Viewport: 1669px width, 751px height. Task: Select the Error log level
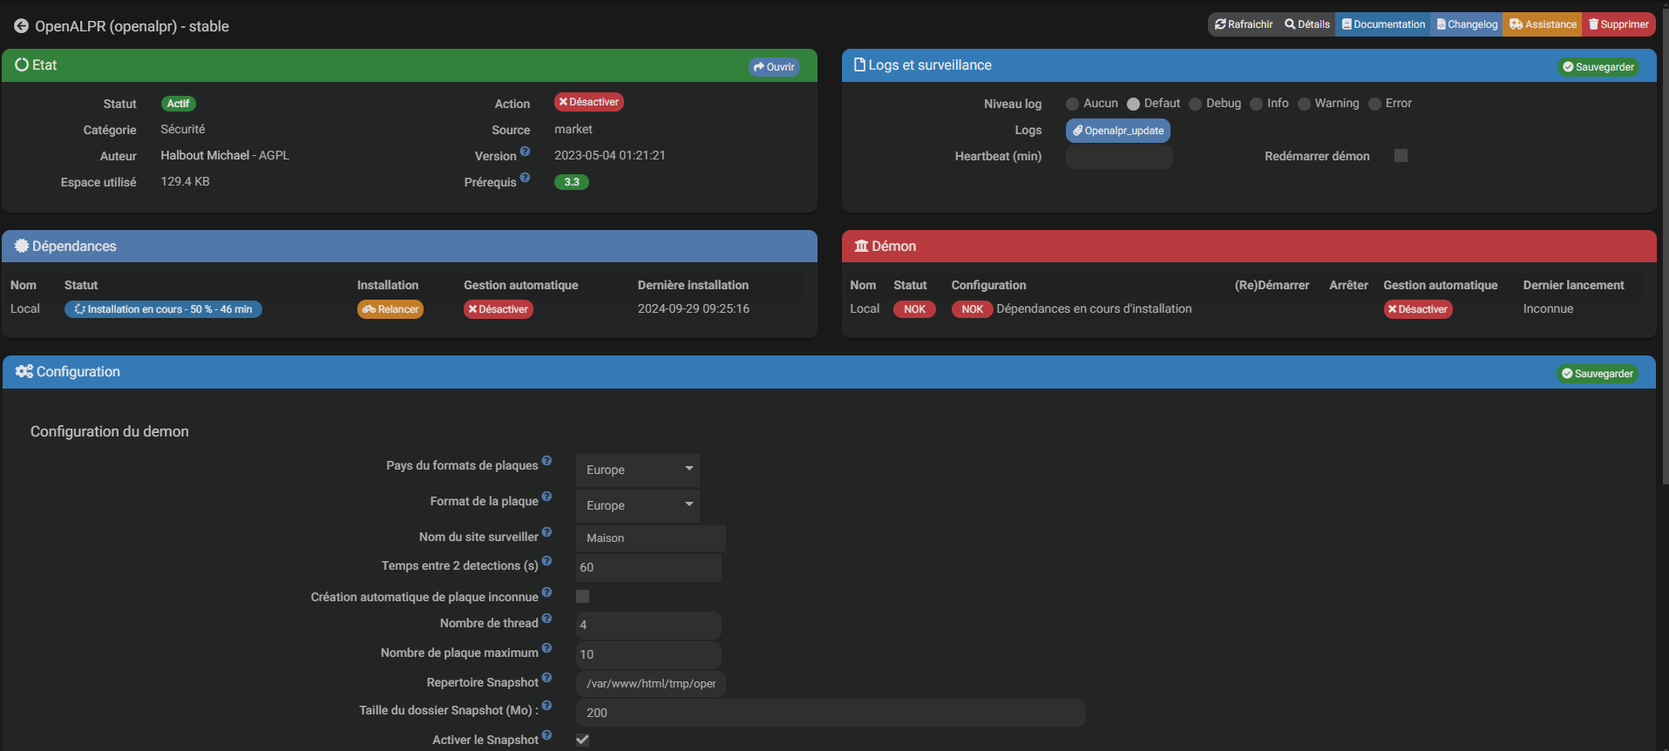pyautogui.click(x=1374, y=104)
